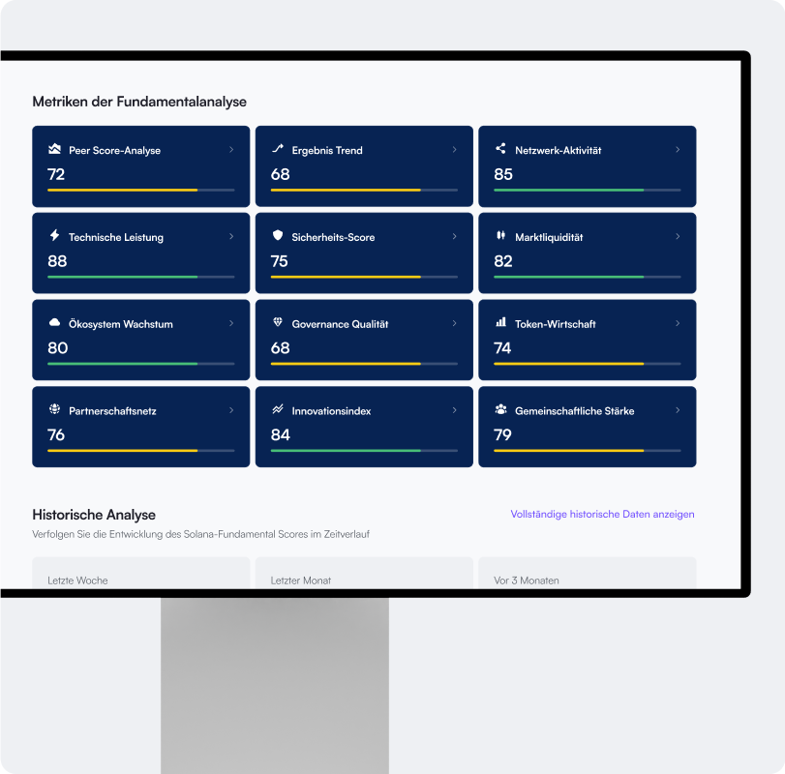Click the 'Historische Analyse' heading
Screen dimensions: 785x774
tap(94, 515)
